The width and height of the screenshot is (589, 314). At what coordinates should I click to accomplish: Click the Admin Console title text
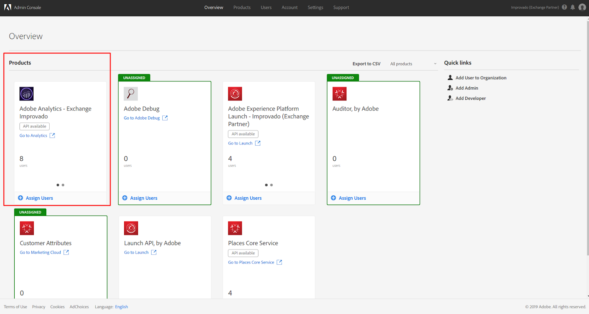tap(28, 7)
